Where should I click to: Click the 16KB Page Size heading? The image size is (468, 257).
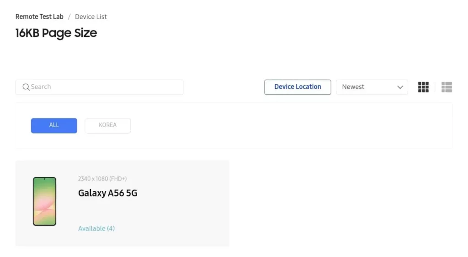click(x=56, y=33)
